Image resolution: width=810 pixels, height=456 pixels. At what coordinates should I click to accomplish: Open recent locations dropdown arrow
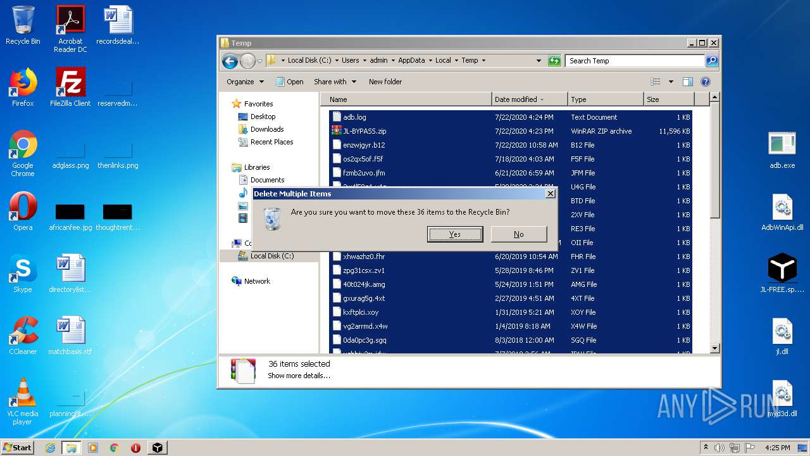(259, 61)
